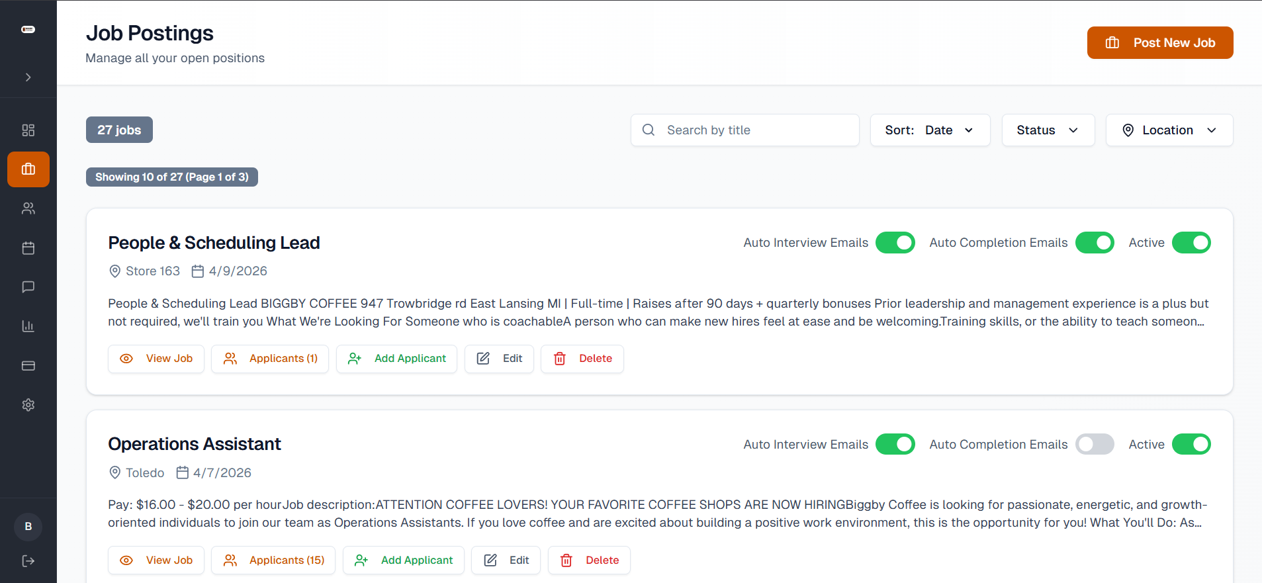The width and height of the screenshot is (1262, 583).
Task: Open the calendar icon in sidebar
Action: pyautogui.click(x=28, y=248)
